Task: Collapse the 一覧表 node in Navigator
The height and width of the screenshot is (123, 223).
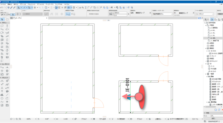Action: click(x=206, y=74)
